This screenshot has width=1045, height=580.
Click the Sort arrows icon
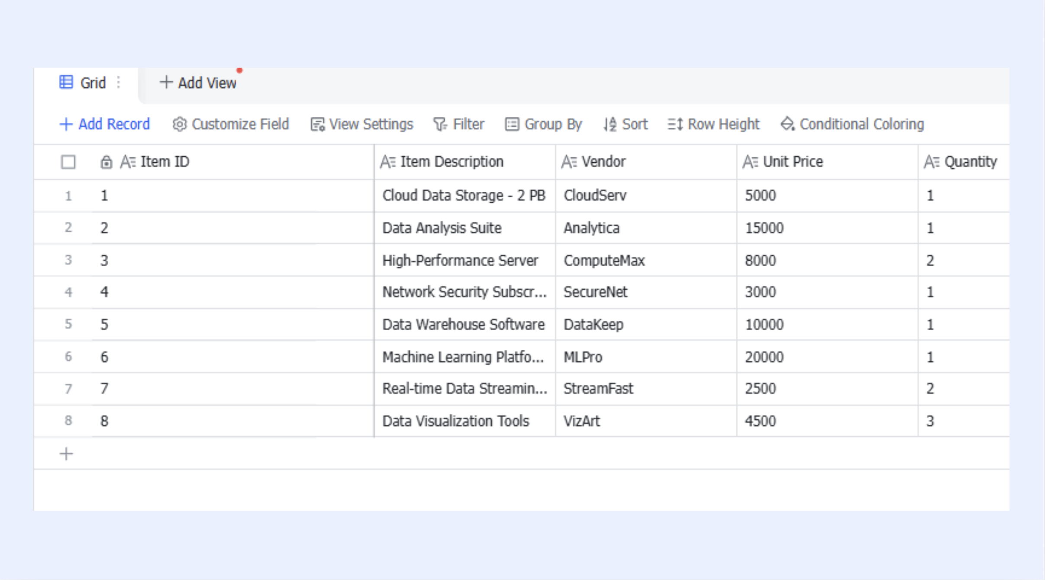610,124
